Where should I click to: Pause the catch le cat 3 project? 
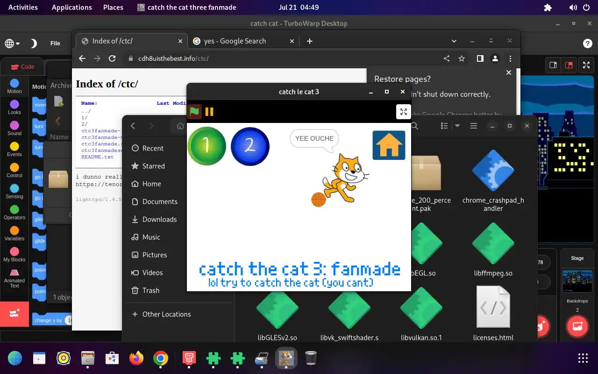pyautogui.click(x=209, y=112)
